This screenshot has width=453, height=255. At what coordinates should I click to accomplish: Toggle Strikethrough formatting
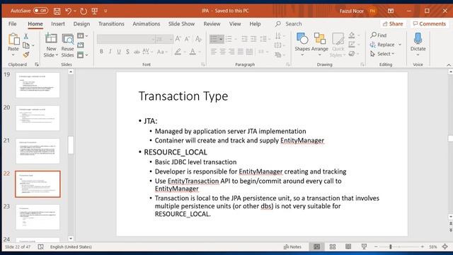pyautogui.click(x=137, y=52)
